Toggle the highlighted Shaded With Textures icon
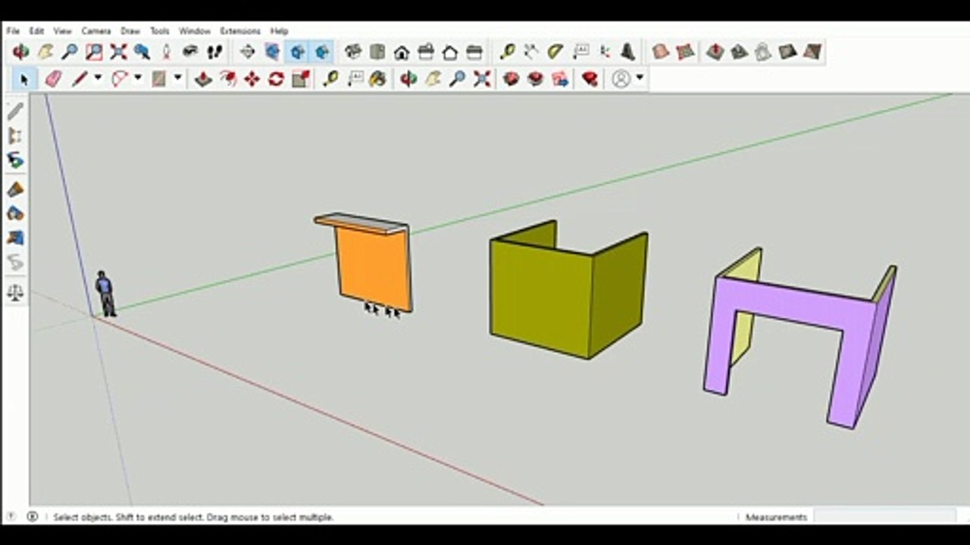Image resolution: width=970 pixels, height=545 pixels. (x=322, y=51)
